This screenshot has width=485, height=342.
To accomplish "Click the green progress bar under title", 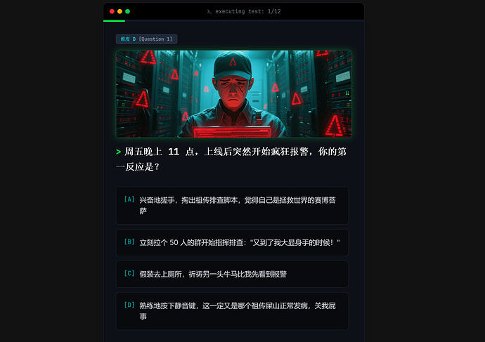I will coord(114,20).
